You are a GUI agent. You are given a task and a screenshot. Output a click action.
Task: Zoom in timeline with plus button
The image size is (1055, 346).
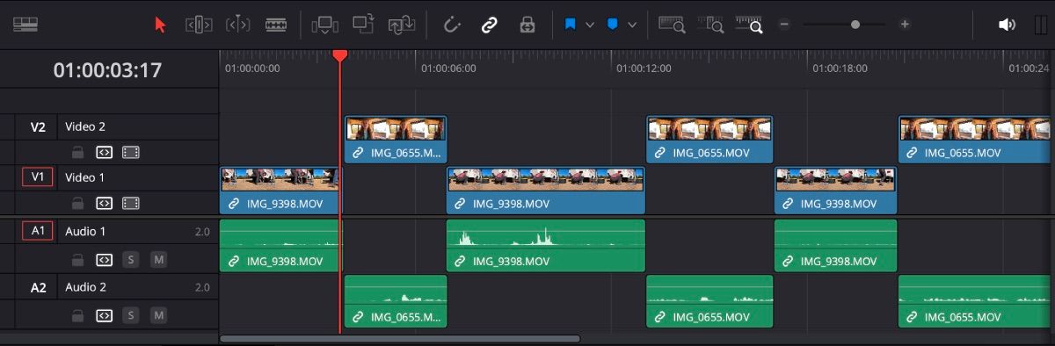tap(905, 25)
